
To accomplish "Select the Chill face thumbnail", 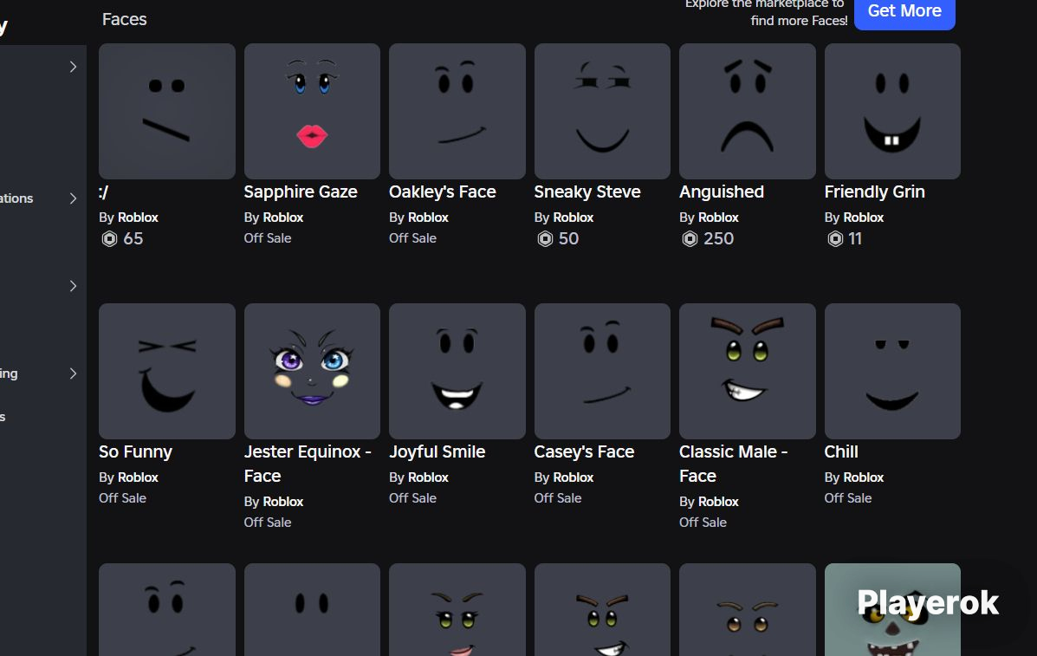I will point(893,371).
